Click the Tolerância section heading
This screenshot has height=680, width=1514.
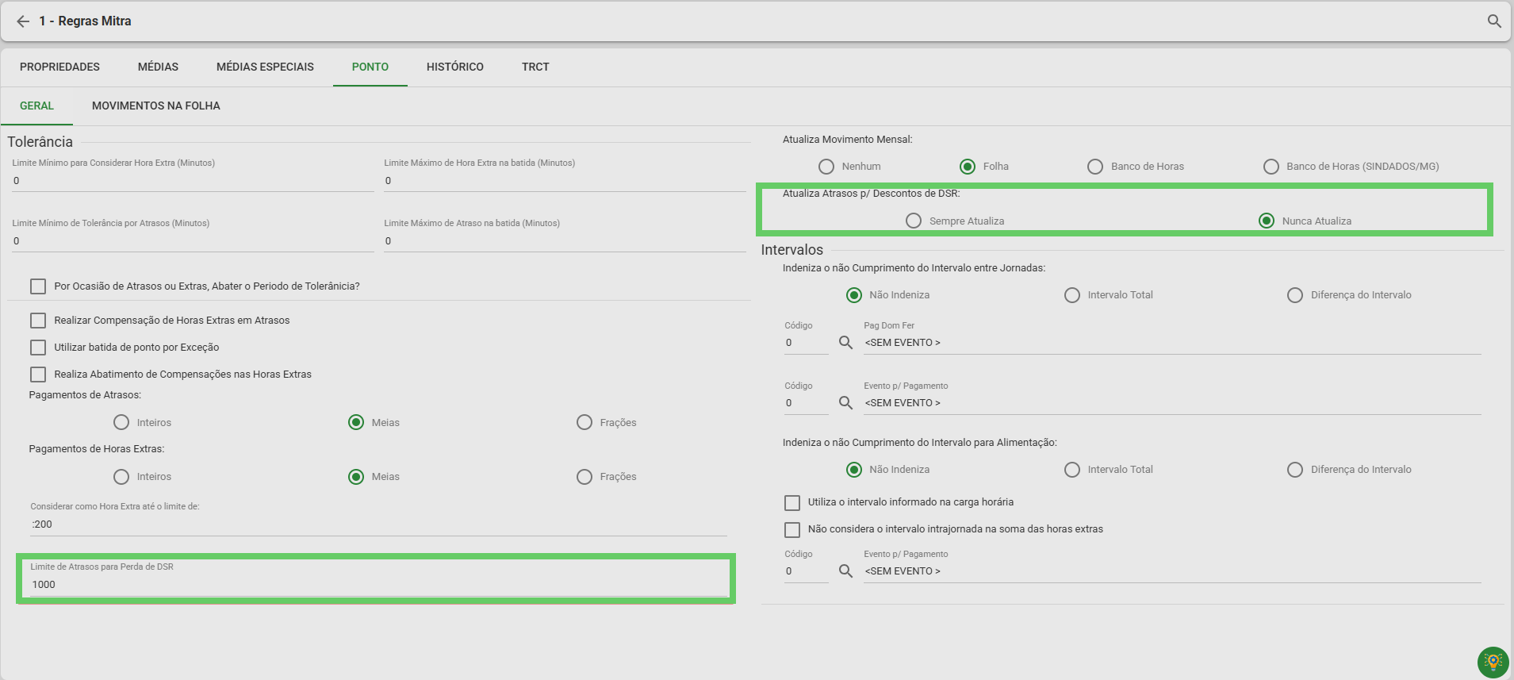click(x=40, y=142)
